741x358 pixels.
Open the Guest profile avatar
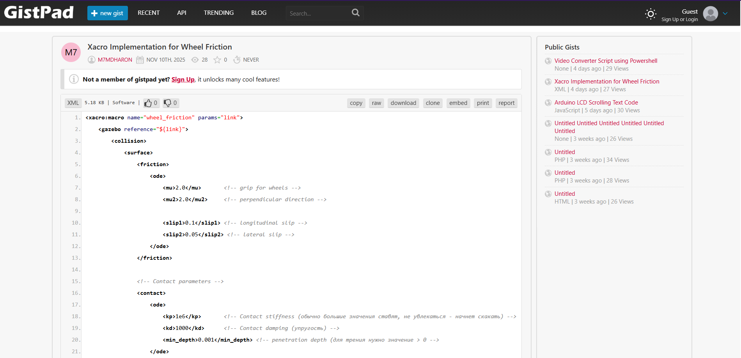(711, 14)
